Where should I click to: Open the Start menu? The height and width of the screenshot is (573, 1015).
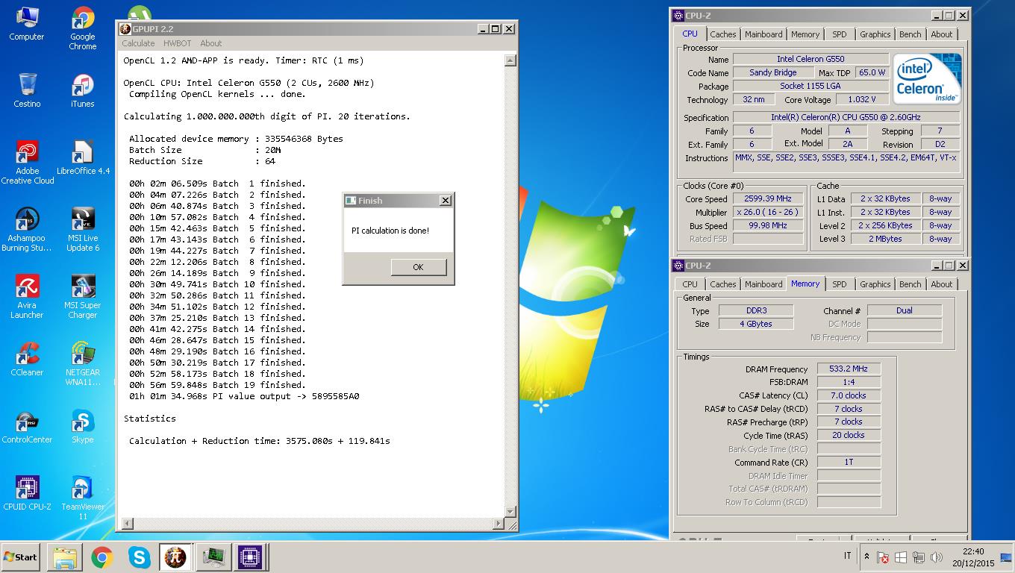[21, 557]
